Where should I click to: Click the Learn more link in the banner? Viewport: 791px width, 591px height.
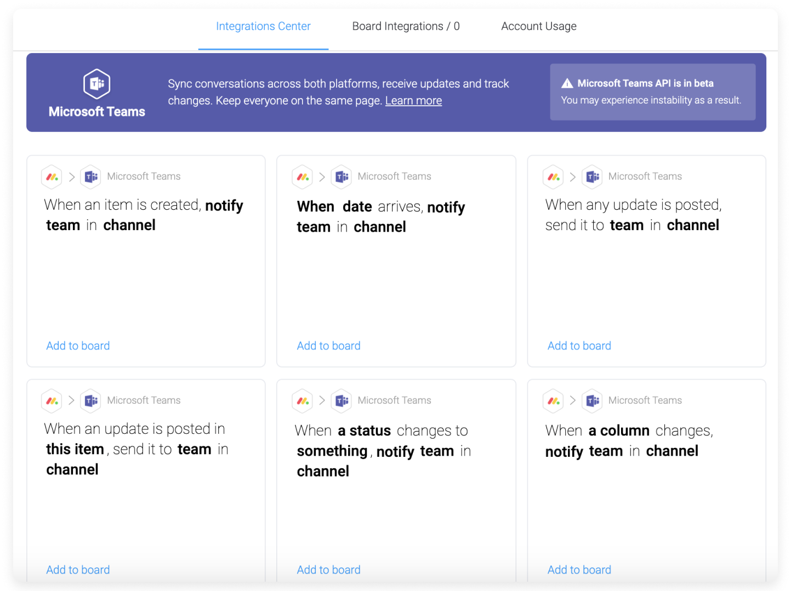pos(413,101)
